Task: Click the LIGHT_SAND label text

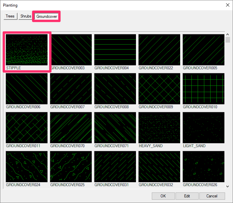Action: point(194,146)
